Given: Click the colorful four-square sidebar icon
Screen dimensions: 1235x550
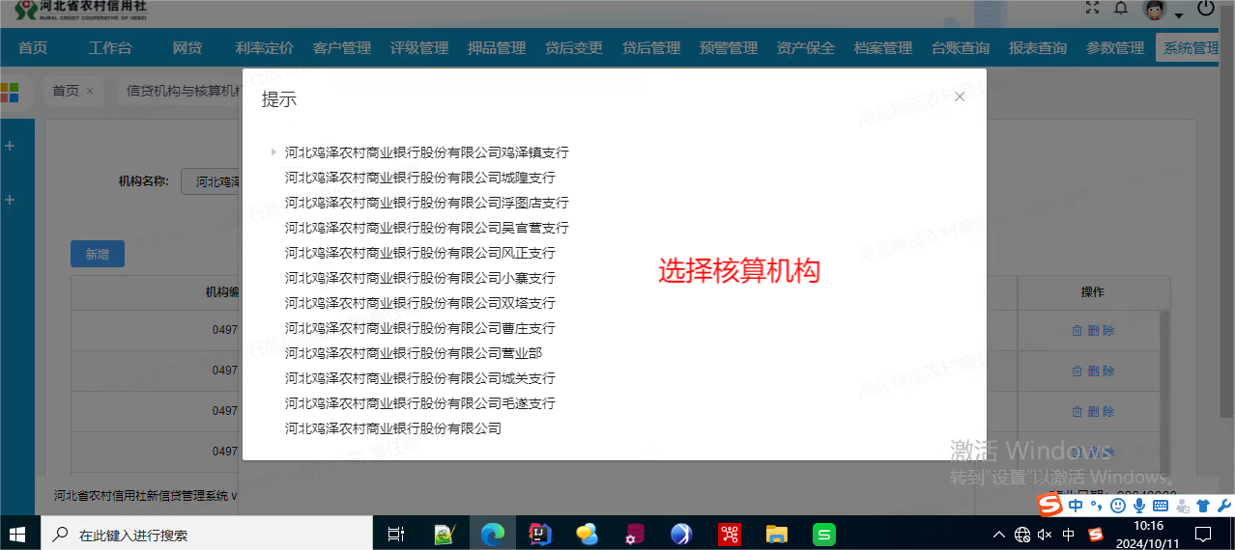Looking at the screenshot, I should [x=10, y=92].
